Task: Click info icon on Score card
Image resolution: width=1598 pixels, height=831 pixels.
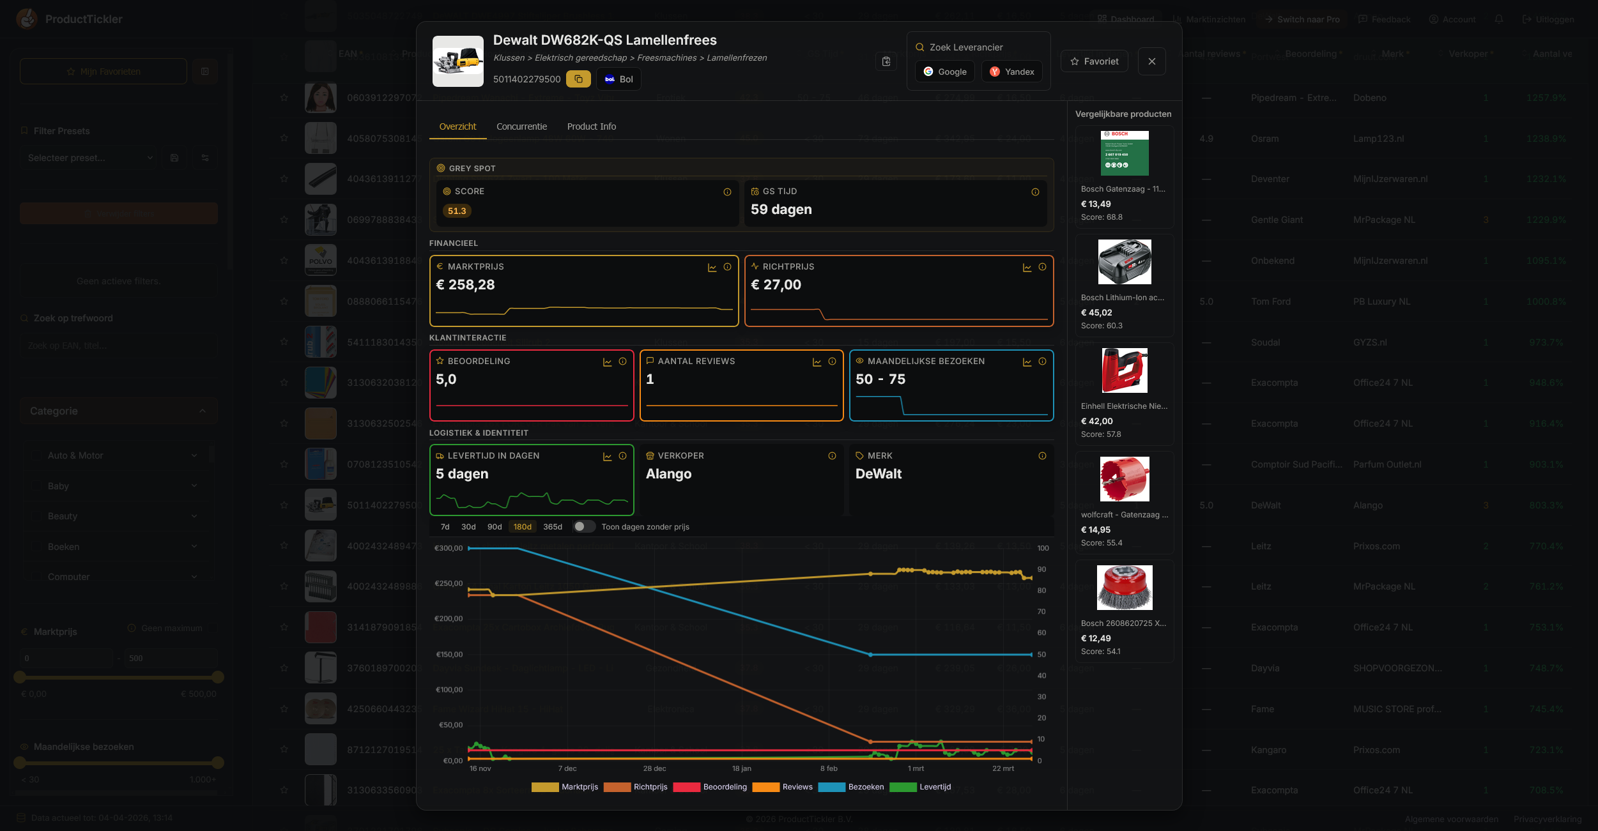Action: coord(727,192)
